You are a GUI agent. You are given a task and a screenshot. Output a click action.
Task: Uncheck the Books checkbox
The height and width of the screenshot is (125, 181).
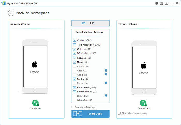tap(74, 79)
